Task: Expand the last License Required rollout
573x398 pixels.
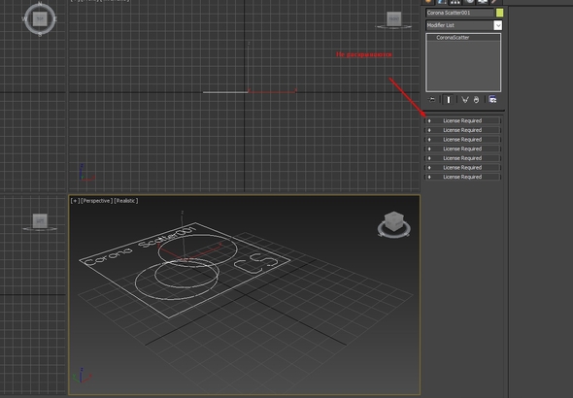Action: coord(462,177)
